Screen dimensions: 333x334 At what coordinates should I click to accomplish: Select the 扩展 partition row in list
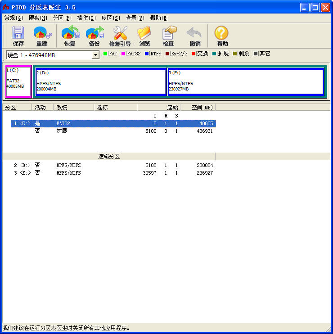tap(112, 131)
